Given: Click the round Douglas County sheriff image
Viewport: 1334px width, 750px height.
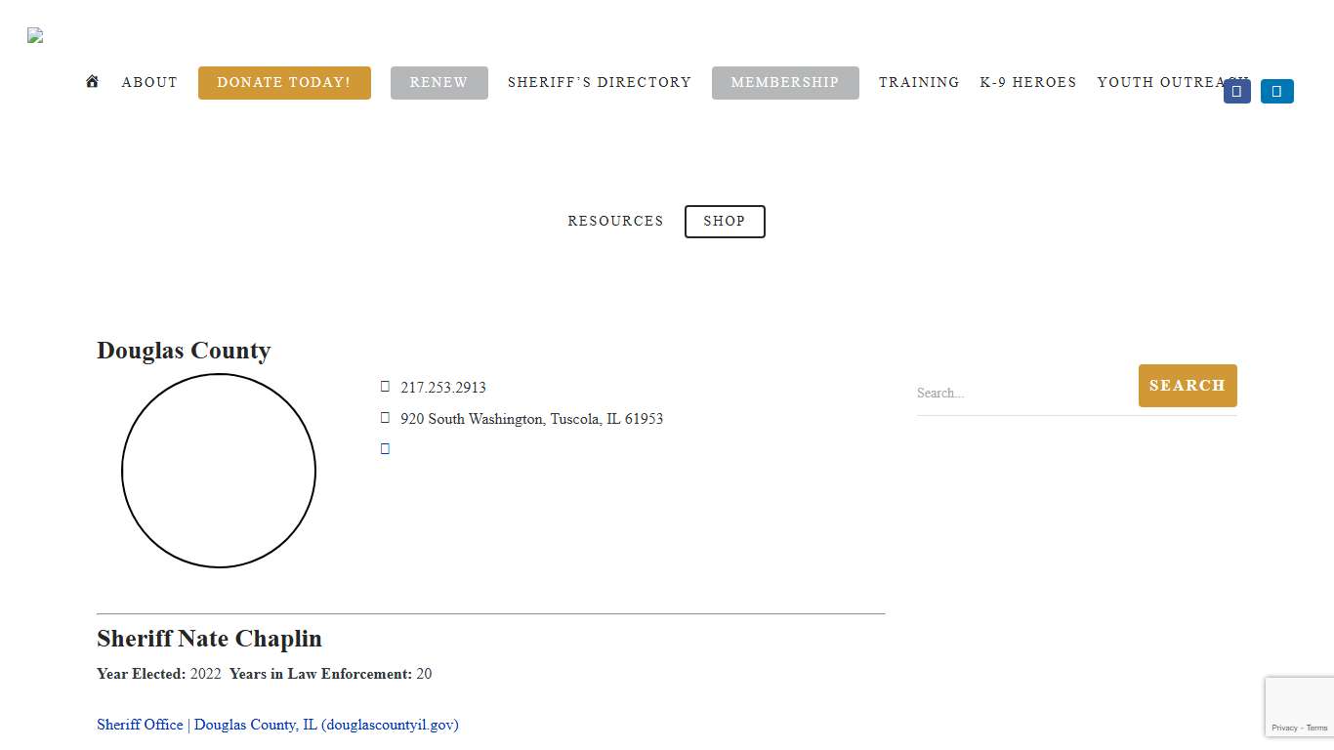Looking at the screenshot, I should 219,471.
